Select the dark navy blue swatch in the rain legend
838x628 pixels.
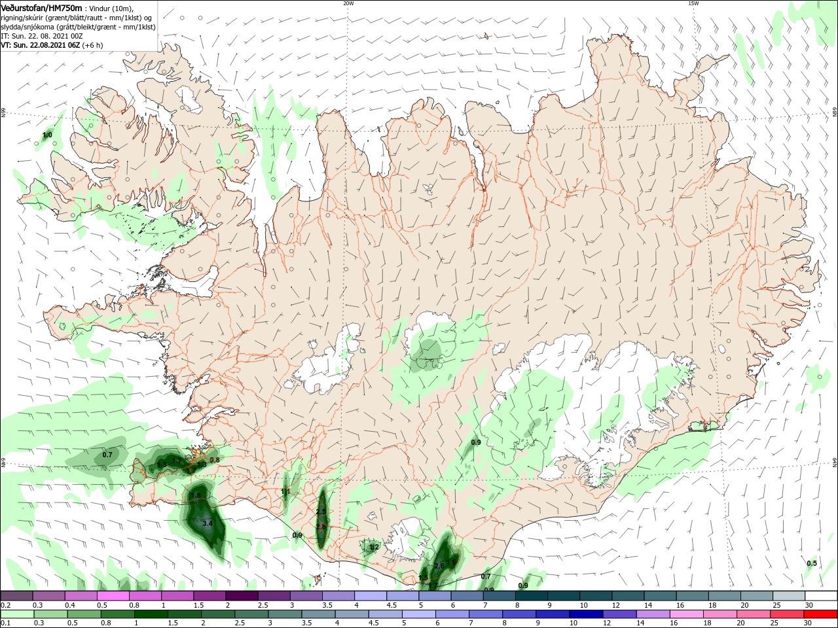[x=585, y=614]
